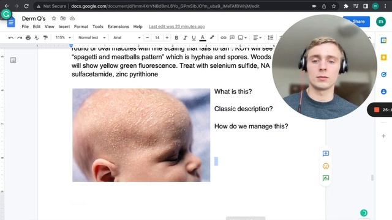The width and height of the screenshot is (392, 220).
Task: Add comment using floating side button
Action: pyautogui.click(x=326, y=153)
